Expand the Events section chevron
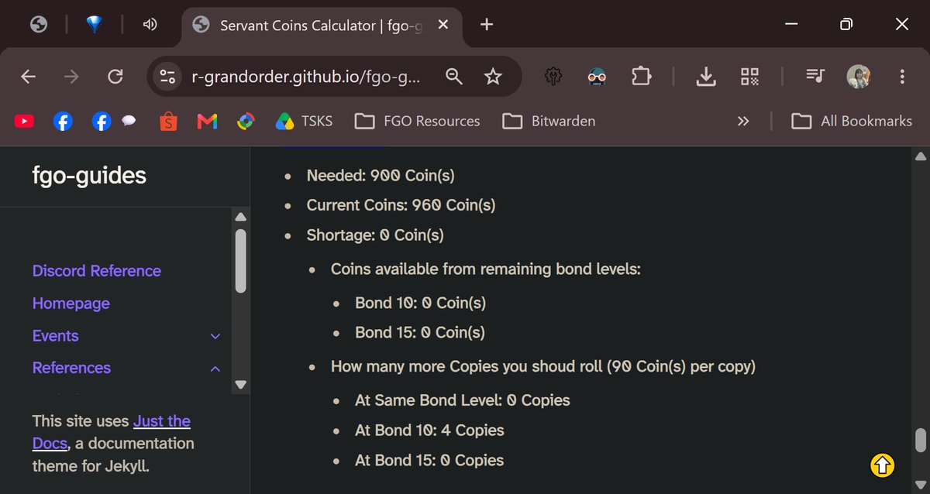Image resolution: width=930 pixels, height=494 pixels. [x=215, y=336]
